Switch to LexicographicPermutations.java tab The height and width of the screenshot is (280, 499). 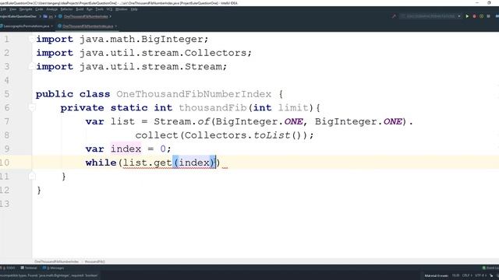[26, 26]
